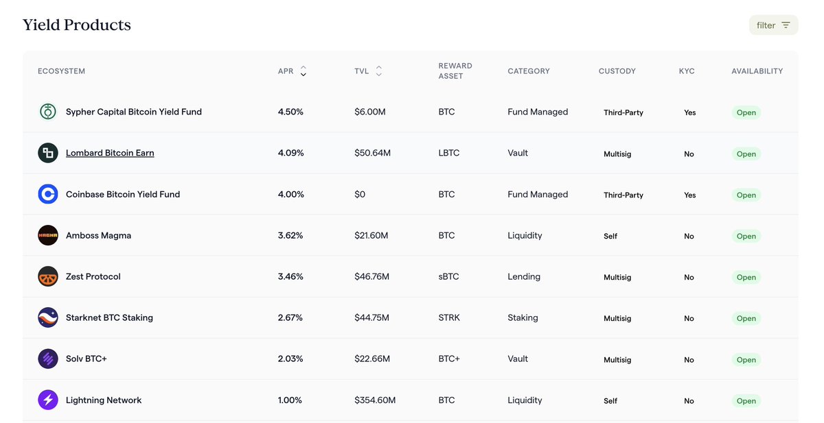Click the AVAILABILITY column header
The height and width of the screenshot is (423, 824).
tap(757, 71)
